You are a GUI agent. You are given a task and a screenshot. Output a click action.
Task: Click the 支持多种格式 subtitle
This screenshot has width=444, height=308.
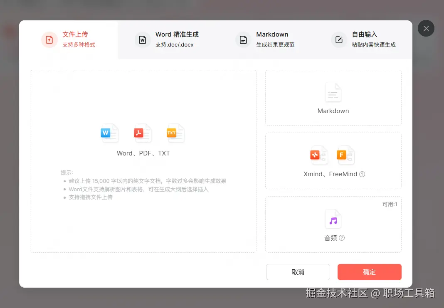click(79, 45)
